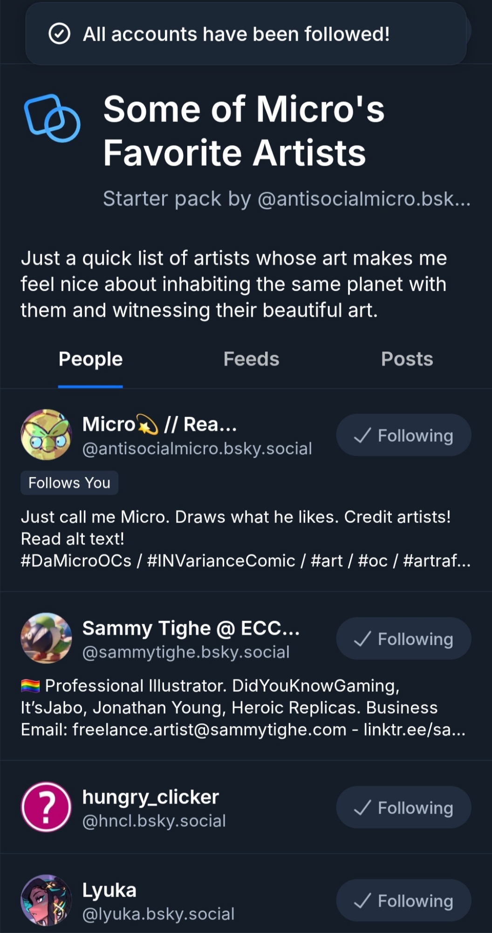This screenshot has width=492, height=933.
Task: Toggle Following for hungry_clicker
Action: click(403, 808)
